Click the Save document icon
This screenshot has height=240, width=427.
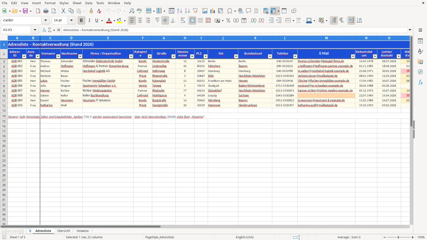(x=25, y=11)
